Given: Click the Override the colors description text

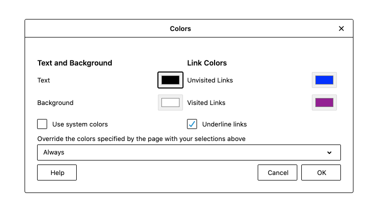Looking at the screenshot, I should coord(141,139).
